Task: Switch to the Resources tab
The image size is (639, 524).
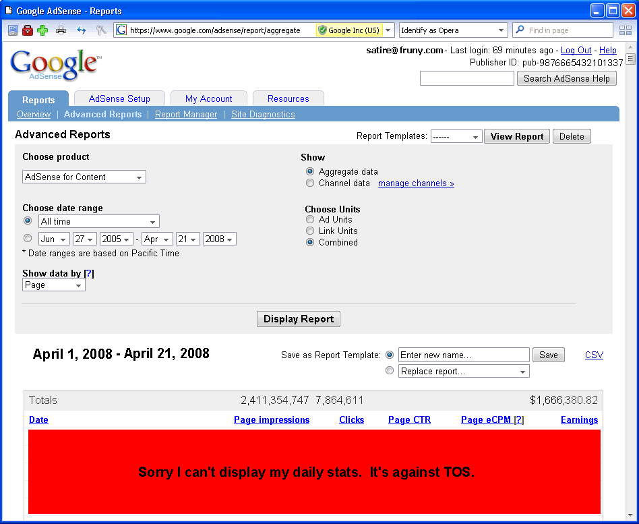Action: pos(288,98)
